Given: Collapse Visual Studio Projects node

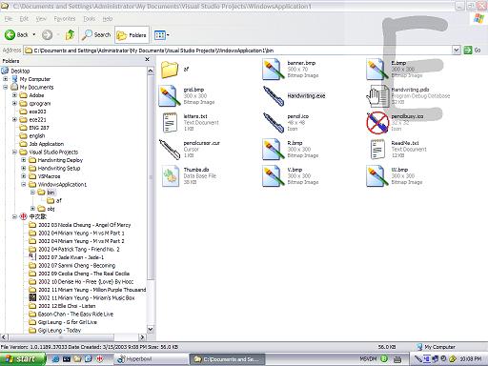Looking at the screenshot, I should [14, 152].
